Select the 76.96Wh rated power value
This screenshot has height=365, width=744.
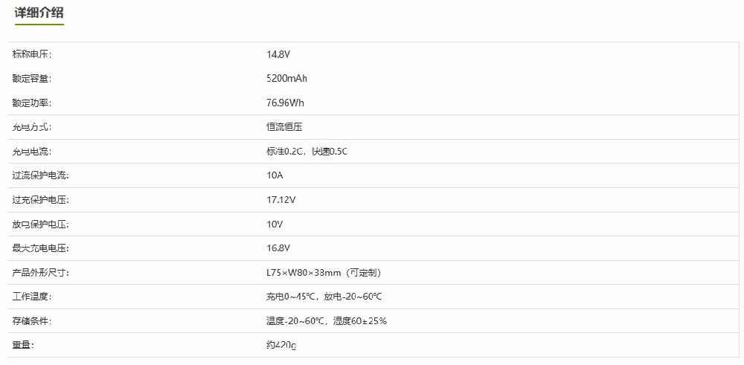285,103
